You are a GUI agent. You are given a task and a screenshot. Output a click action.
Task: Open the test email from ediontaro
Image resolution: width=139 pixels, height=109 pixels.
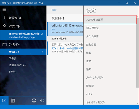tap(65, 29)
